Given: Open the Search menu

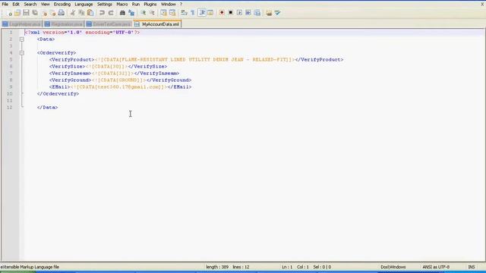Looking at the screenshot, I should click(30, 4).
